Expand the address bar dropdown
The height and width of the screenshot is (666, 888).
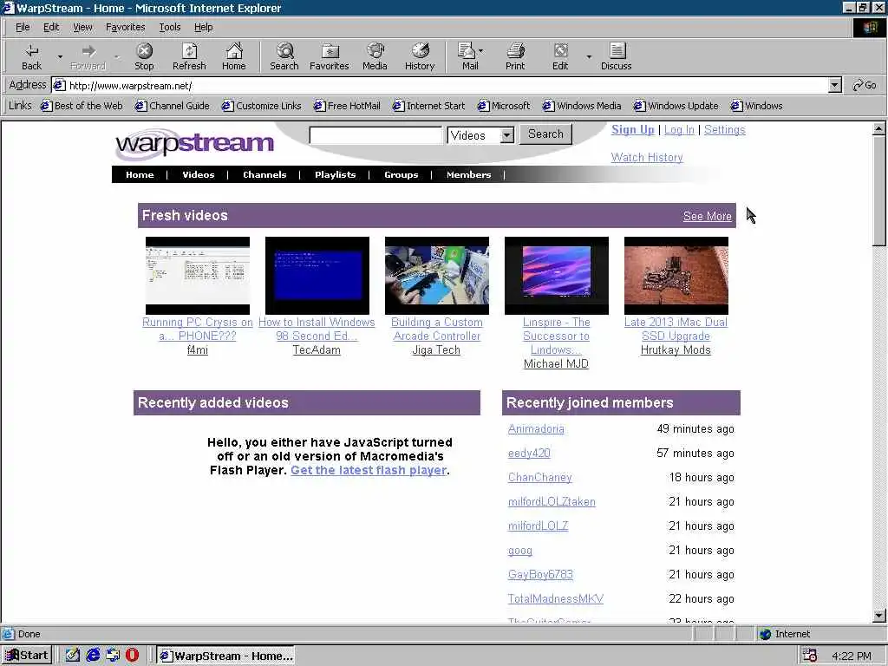[834, 86]
